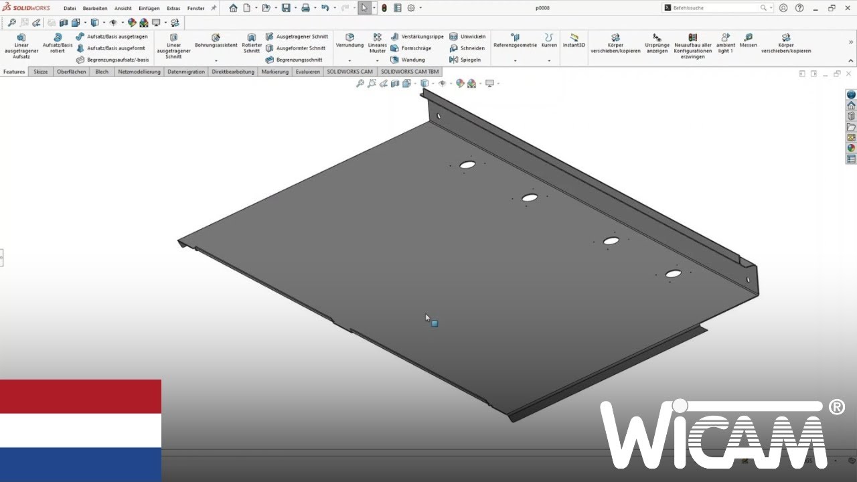Click Ausgeformter Schnitt command
The image size is (857, 482).
[x=295, y=48]
